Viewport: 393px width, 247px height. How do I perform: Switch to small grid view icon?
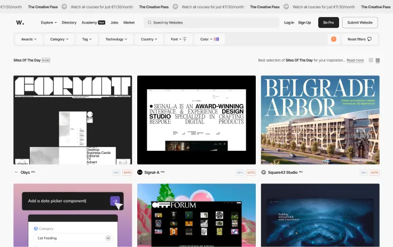click(371, 60)
